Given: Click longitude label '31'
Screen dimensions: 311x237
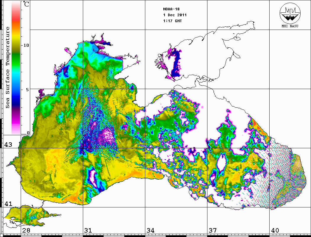Looking at the screenshot, I should click(x=88, y=230).
